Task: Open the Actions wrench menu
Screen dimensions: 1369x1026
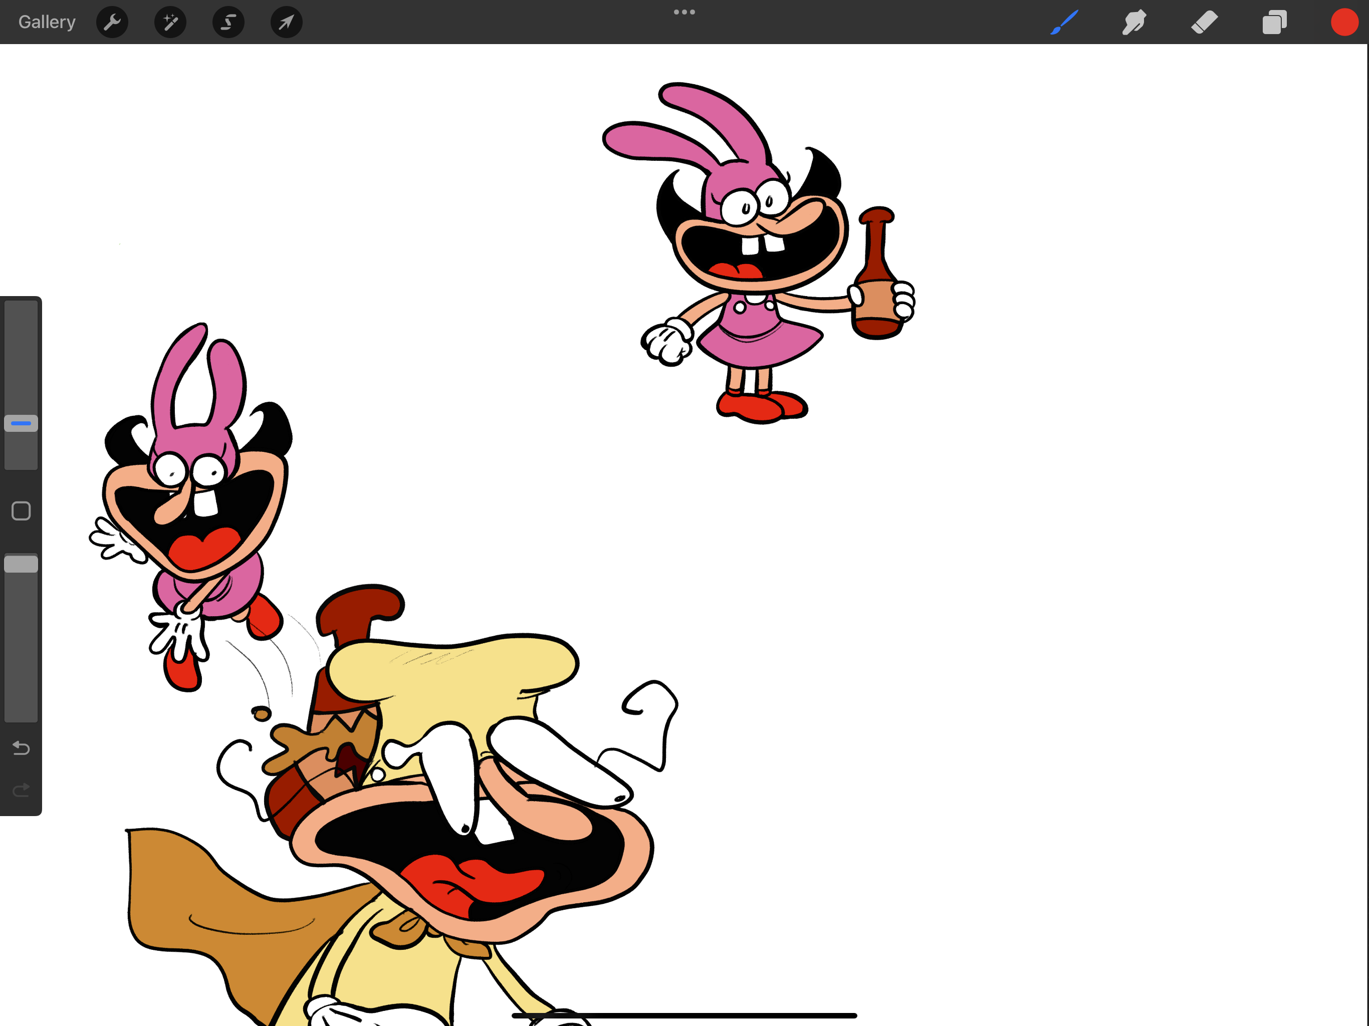Action: click(112, 22)
